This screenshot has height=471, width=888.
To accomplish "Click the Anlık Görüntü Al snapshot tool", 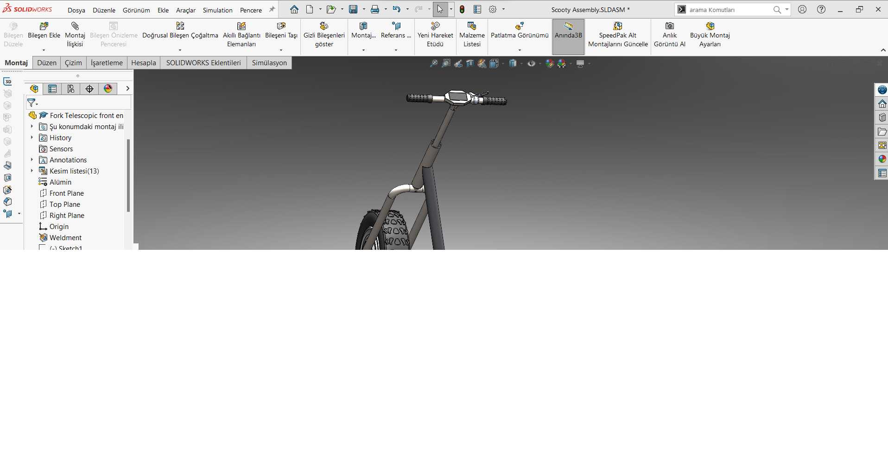I will pyautogui.click(x=669, y=35).
